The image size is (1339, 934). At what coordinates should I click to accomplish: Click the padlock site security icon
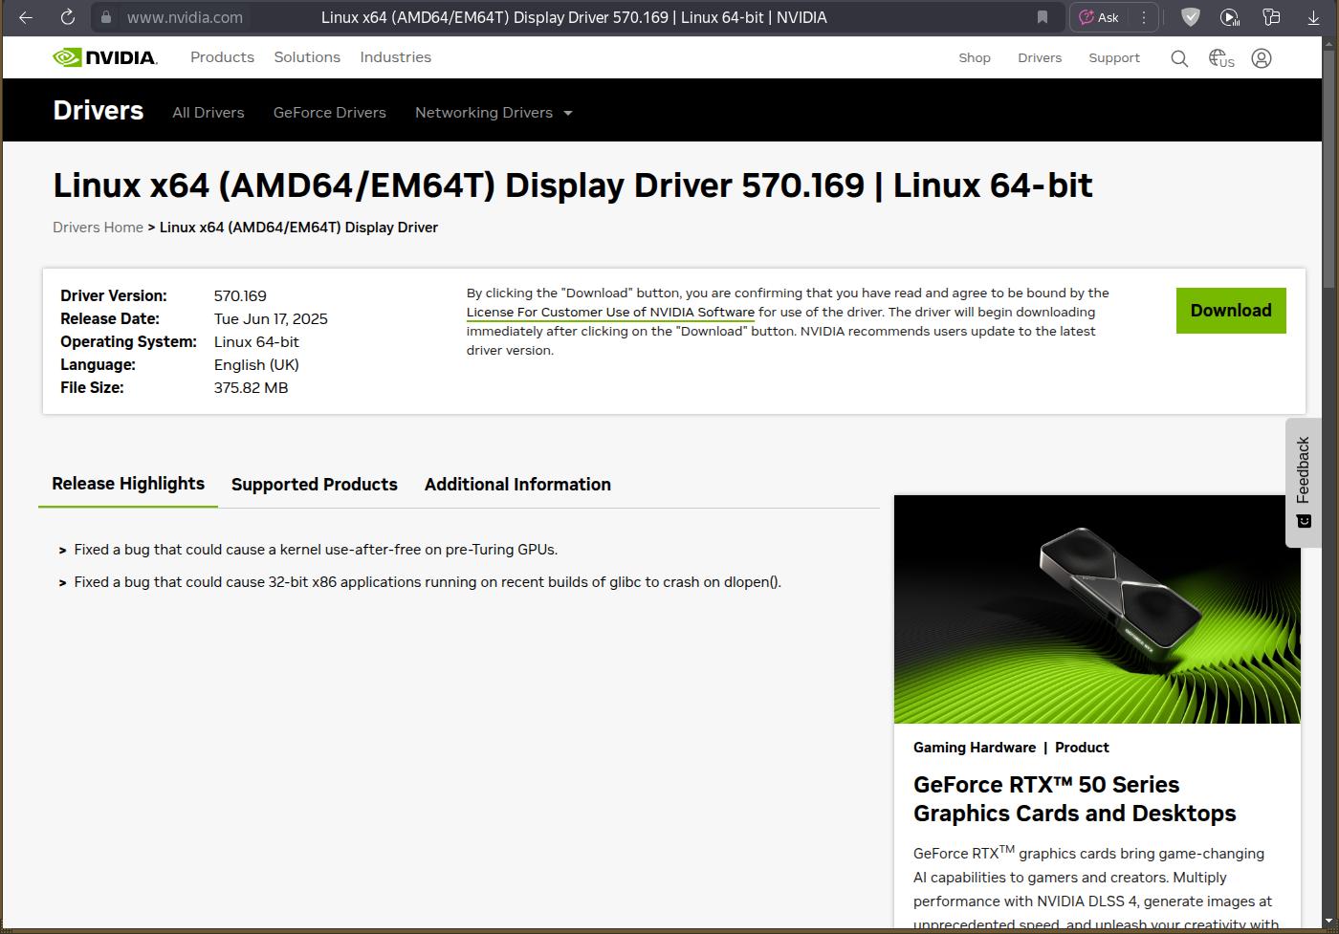[x=106, y=17]
